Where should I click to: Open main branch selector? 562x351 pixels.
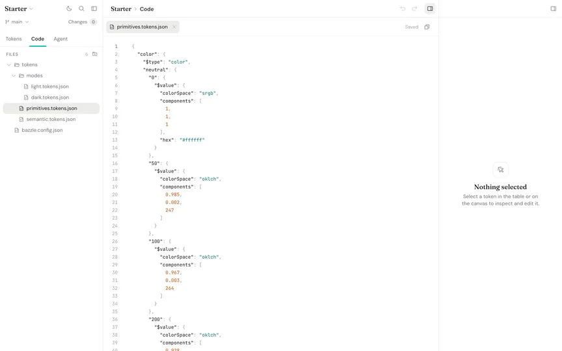(17, 22)
